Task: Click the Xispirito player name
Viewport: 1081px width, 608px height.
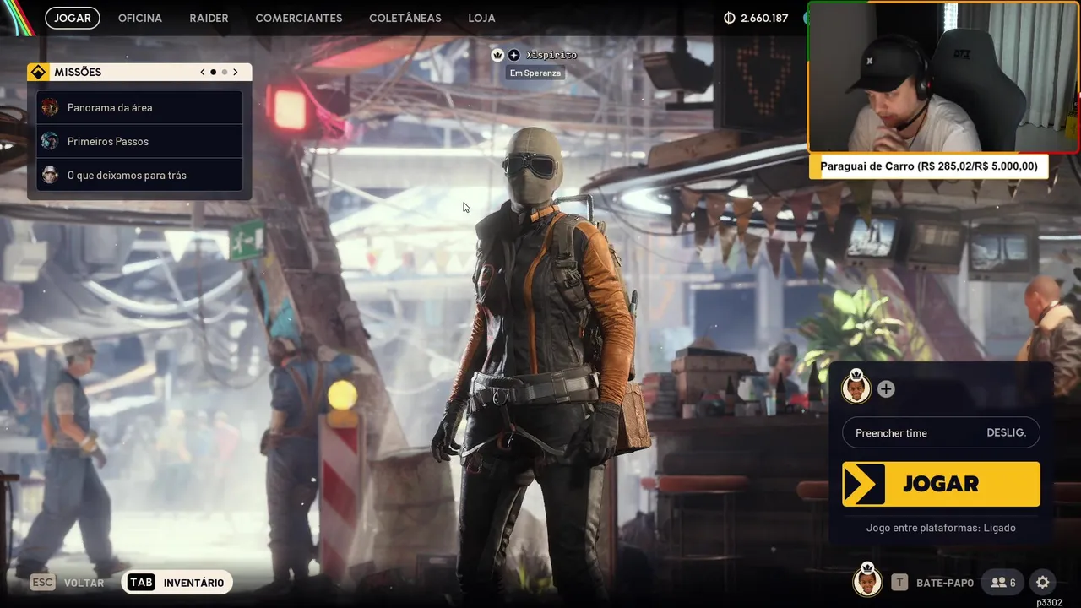Action: pos(551,55)
